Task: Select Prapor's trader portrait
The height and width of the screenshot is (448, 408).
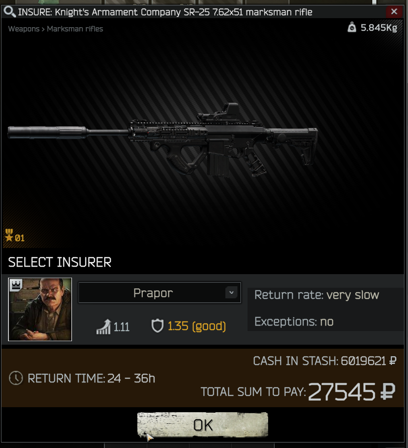Action: point(40,309)
